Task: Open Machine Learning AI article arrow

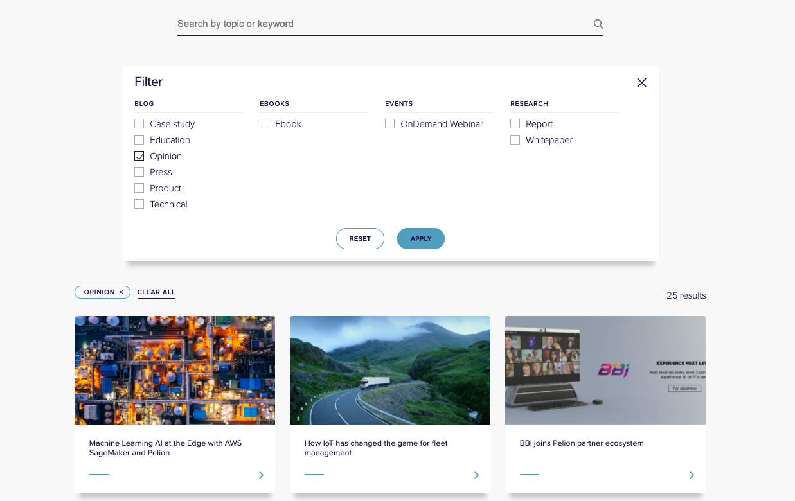Action: point(261,475)
